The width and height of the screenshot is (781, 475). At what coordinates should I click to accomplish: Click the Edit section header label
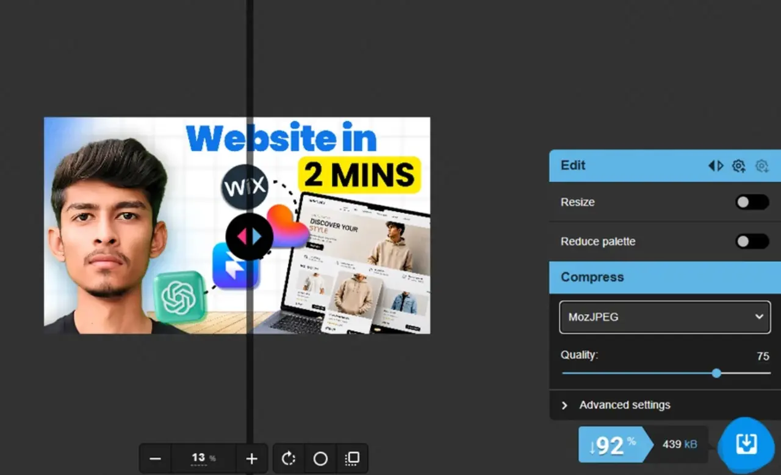pyautogui.click(x=573, y=166)
